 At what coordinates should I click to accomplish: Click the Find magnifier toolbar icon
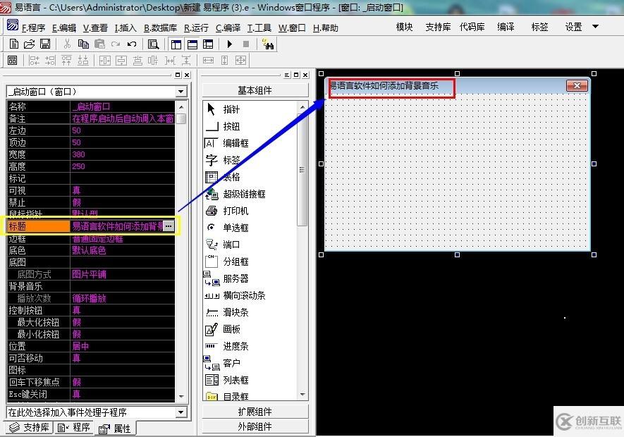click(153, 44)
